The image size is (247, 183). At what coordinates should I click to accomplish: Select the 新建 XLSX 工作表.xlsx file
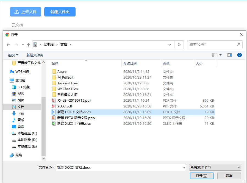pyautogui.click(x=75, y=123)
